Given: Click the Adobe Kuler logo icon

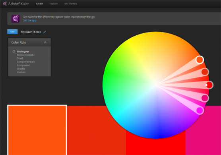Looking at the screenshot, I should 5,4.
